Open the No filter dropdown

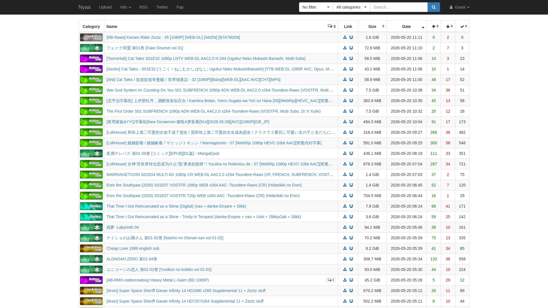316,7
